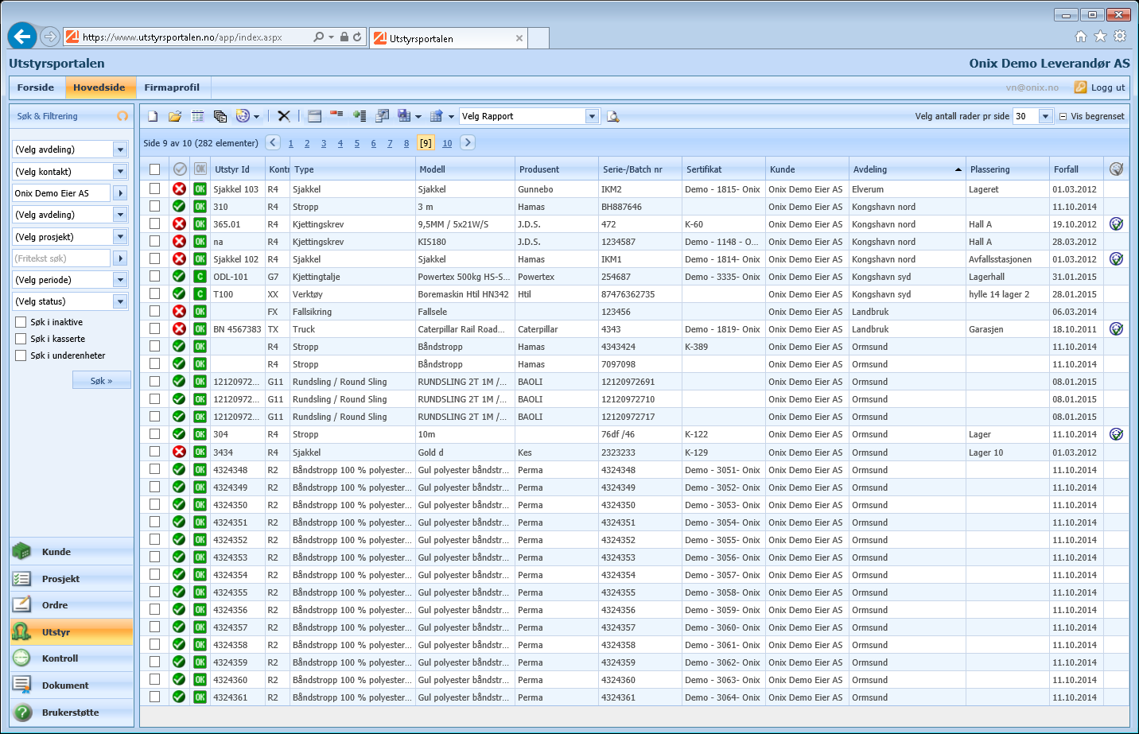1139x734 pixels.
Task: Select the Utstyr sidebar item
Action: click(72, 632)
